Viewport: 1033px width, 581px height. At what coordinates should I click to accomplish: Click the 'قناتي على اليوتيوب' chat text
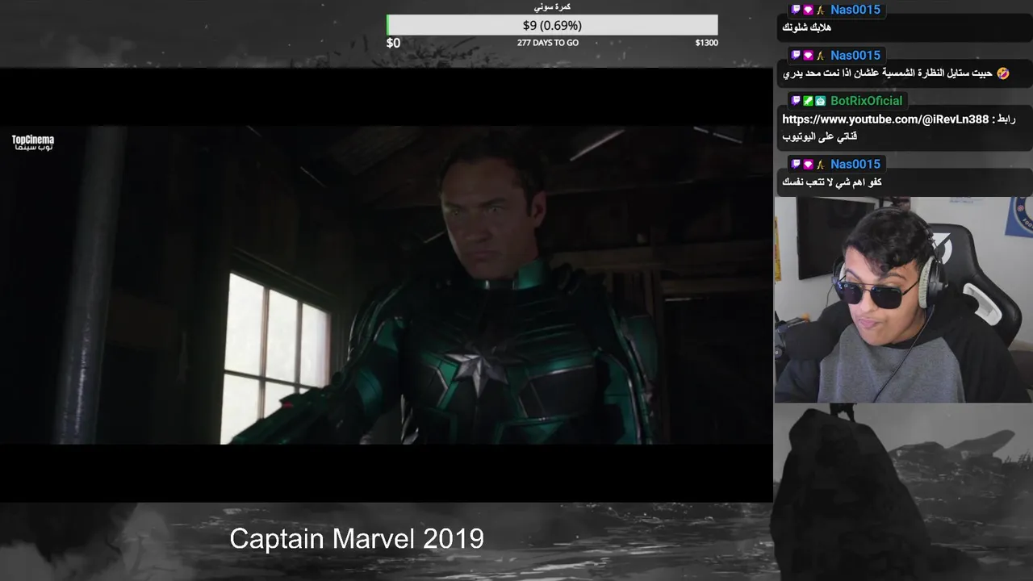tap(820, 136)
